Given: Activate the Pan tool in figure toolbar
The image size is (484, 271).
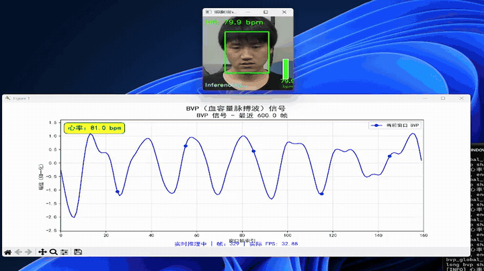Looking at the screenshot, I should 42,252.
